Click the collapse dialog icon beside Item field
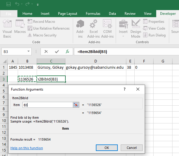Image resolution: width=179 pixels, height=156 pixels. tap(76, 105)
